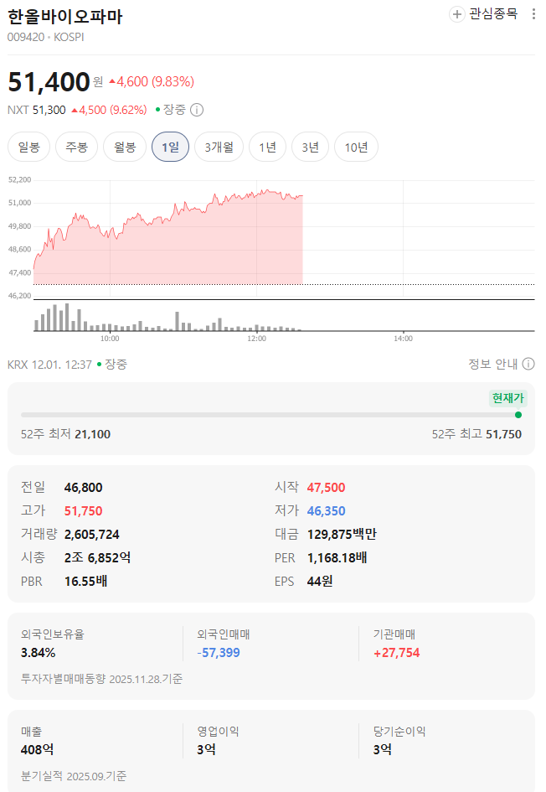This screenshot has height=792, width=546.
Task: Click the 현재가 marker badge
Action: tap(508, 398)
